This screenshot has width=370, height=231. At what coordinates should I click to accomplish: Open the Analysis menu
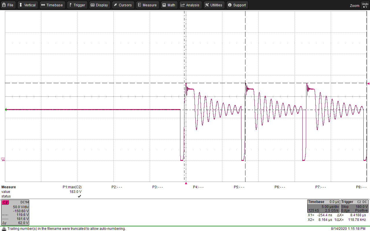pyautogui.click(x=190, y=5)
